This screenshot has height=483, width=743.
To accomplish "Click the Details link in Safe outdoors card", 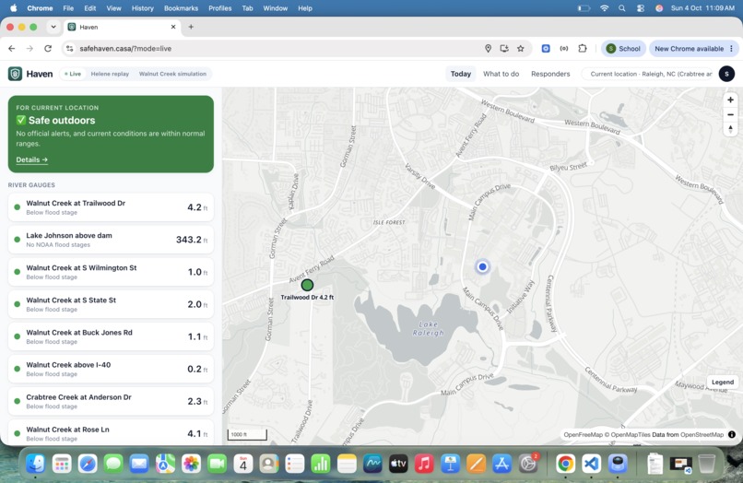I will [x=31, y=159].
